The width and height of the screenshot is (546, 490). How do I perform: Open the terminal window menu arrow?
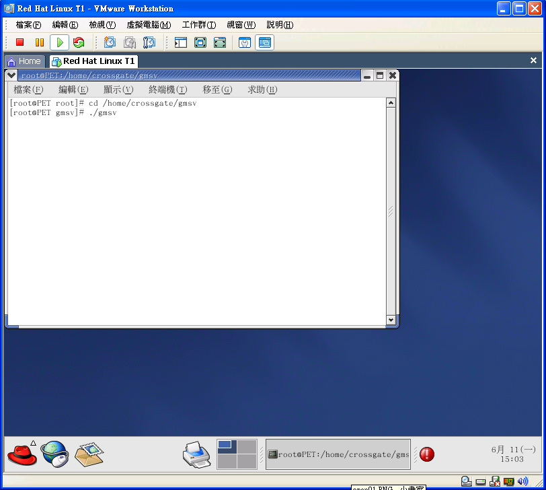pyautogui.click(x=11, y=75)
